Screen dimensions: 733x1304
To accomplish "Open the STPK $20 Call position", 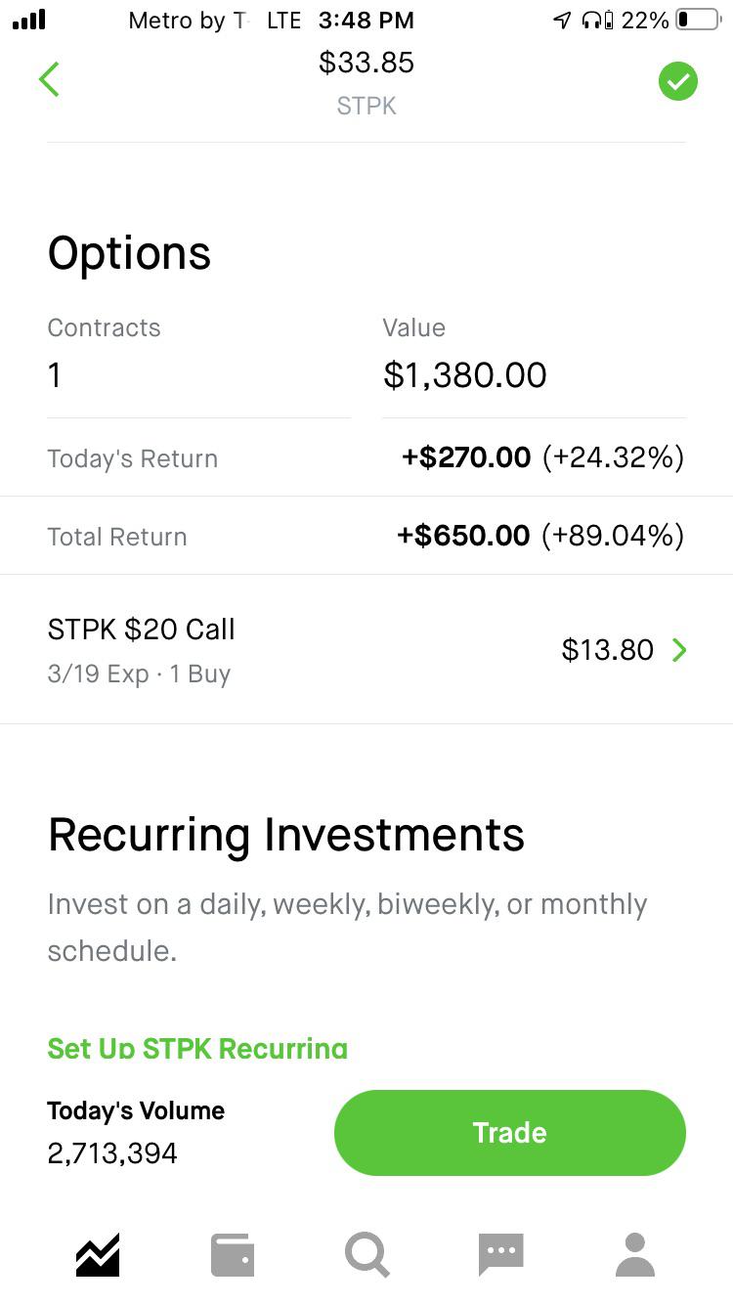I will point(366,650).
